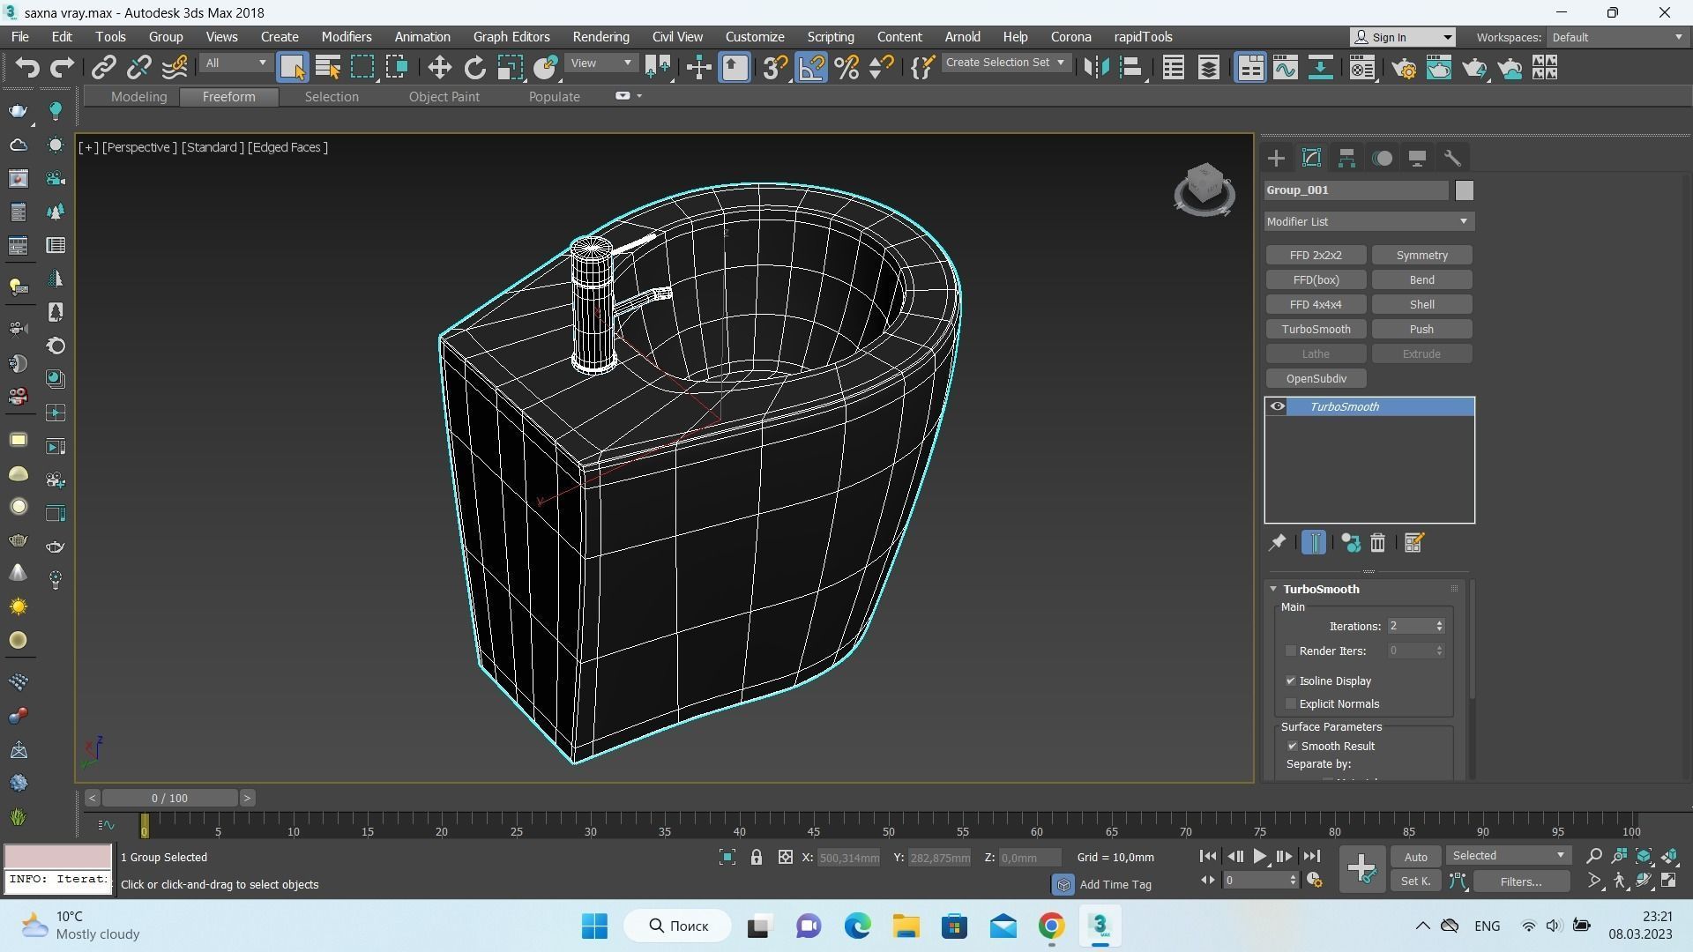Screen dimensions: 1693x952
Task: Uncheck Isoline Display checkbox
Action: tap(1291, 681)
